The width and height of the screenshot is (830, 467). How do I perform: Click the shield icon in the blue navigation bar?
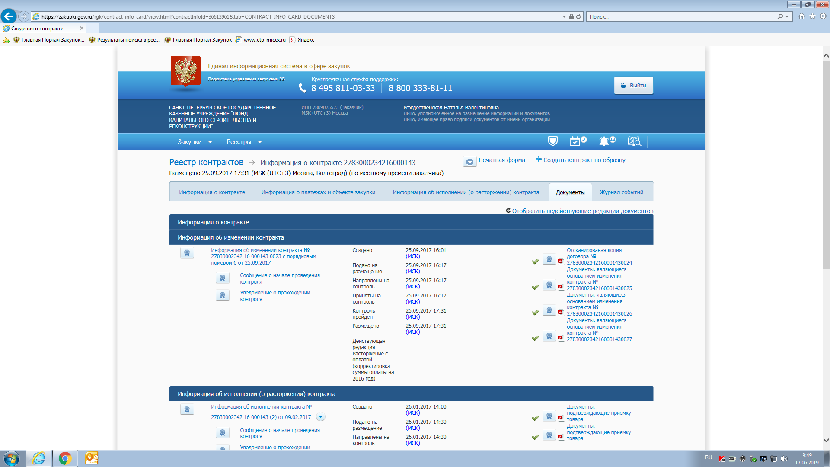coord(552,141)
